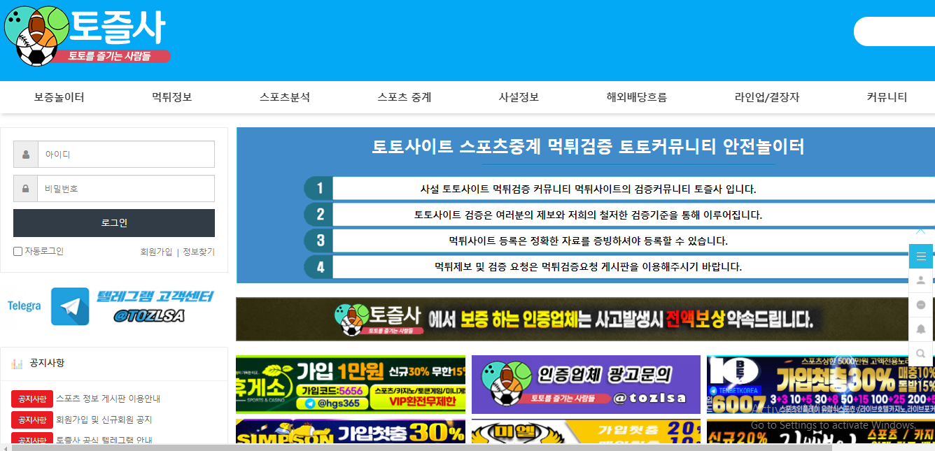Select 스포츠분석 in the navigation bar

(284, 97)
